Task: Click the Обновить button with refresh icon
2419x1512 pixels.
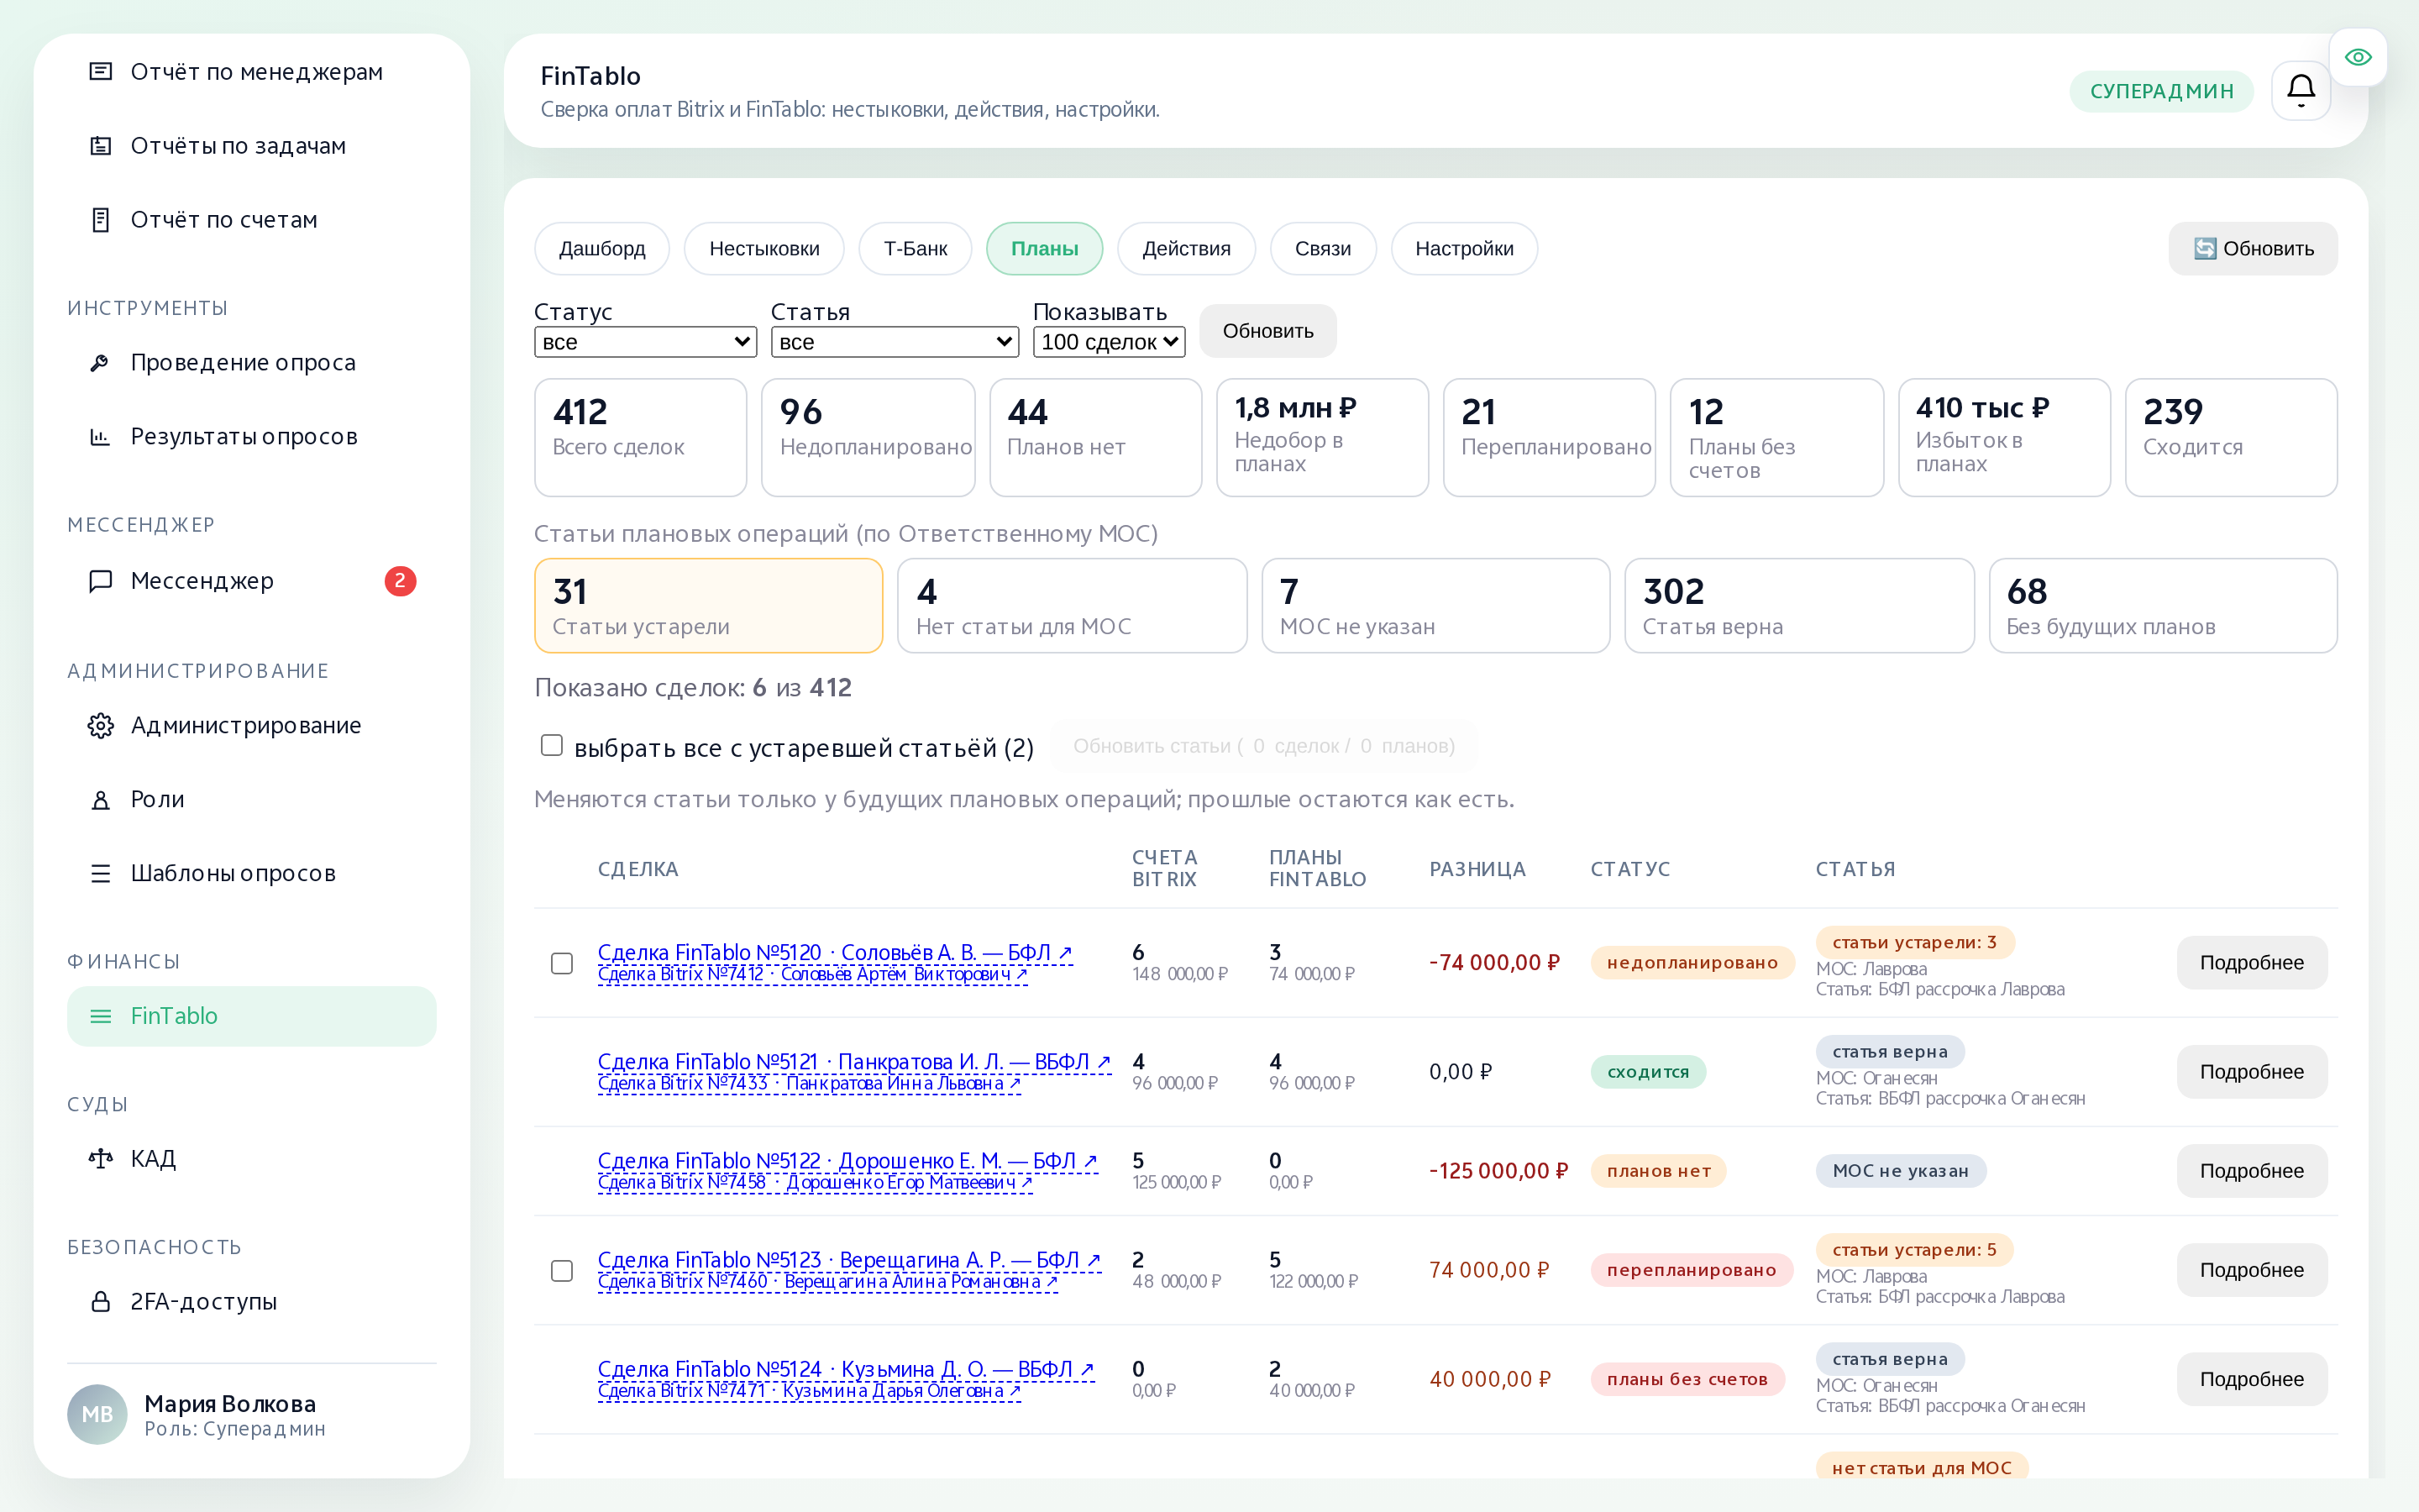Action: click(2253, 248)
